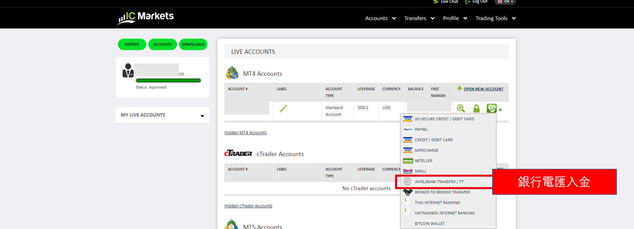
Task: Open the Accounts top navigation menu
Action: [x=380, y=19]
